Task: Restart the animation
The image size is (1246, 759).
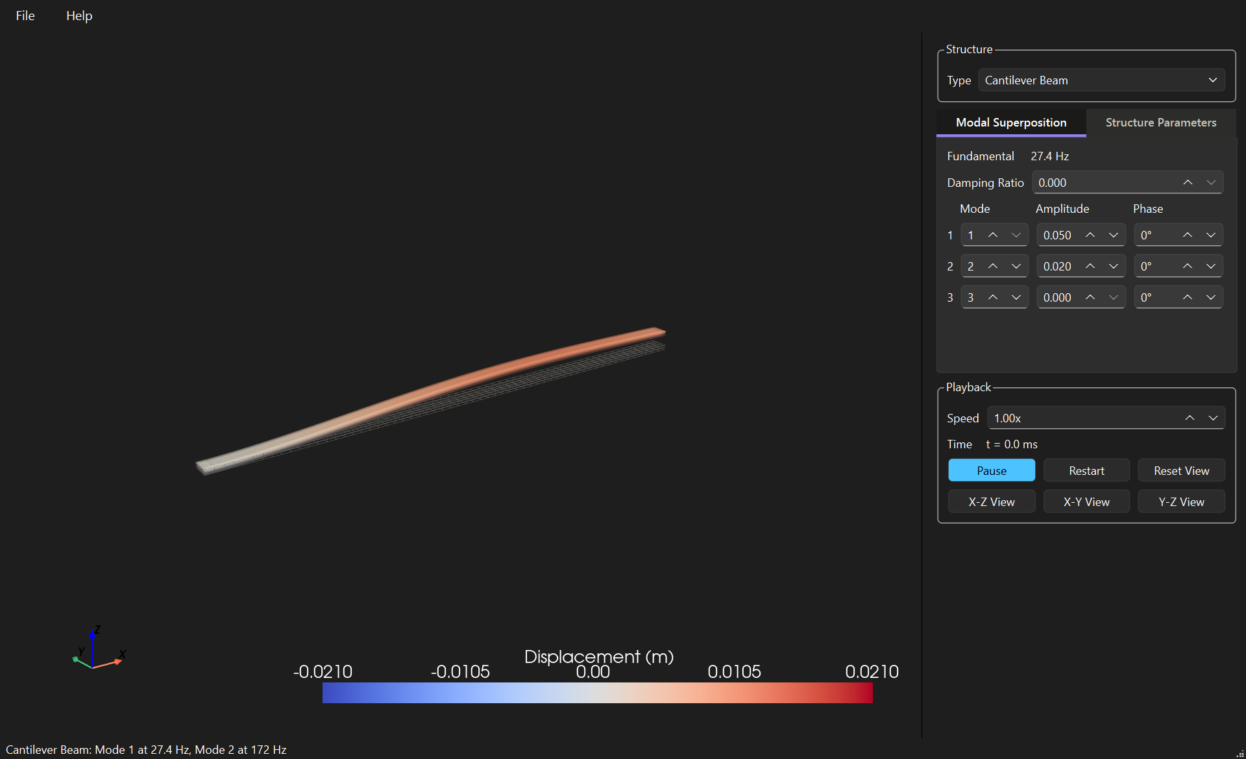Action: pos(1086,471)
